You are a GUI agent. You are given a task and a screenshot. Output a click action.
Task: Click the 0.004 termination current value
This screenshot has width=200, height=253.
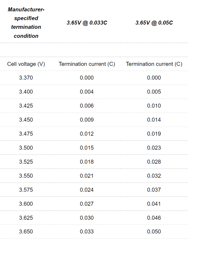pyautogui.click(x=87, y=92)
